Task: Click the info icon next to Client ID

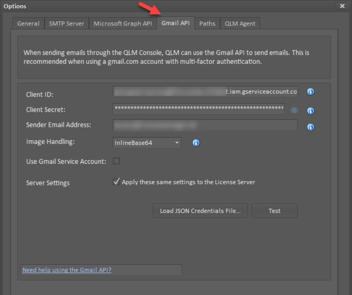Action: 310,92
